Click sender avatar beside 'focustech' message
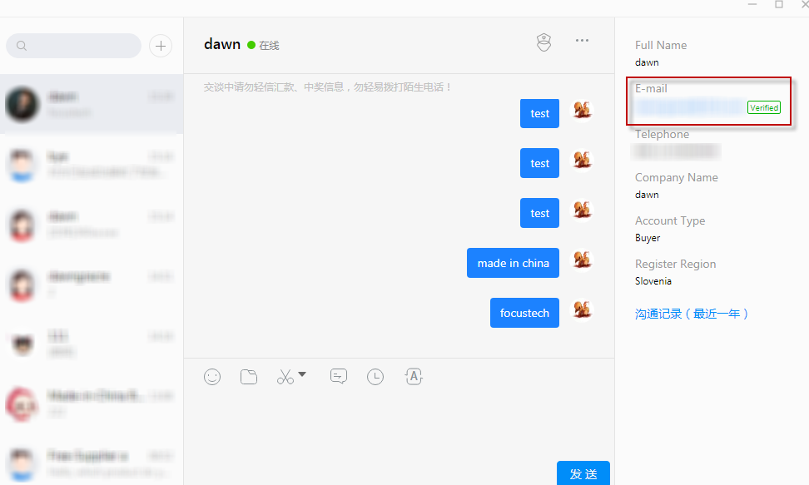The width and height of the screenshot is (809, 485). [582, 309]
